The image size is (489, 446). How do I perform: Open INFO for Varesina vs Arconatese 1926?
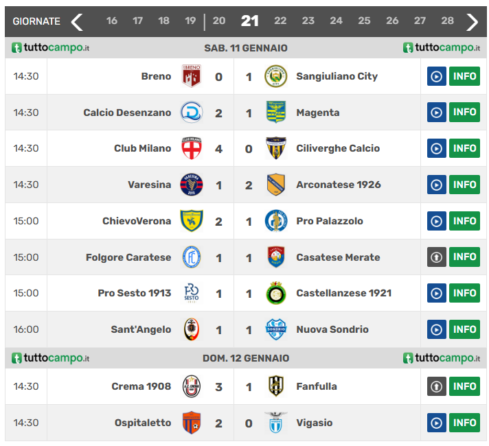[464, 185]
